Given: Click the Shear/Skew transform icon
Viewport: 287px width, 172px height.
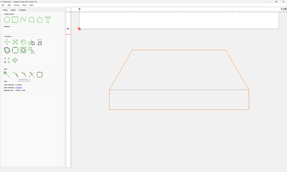Looking at the screenshot, I should pyautogui.click(x=40, y=42).
